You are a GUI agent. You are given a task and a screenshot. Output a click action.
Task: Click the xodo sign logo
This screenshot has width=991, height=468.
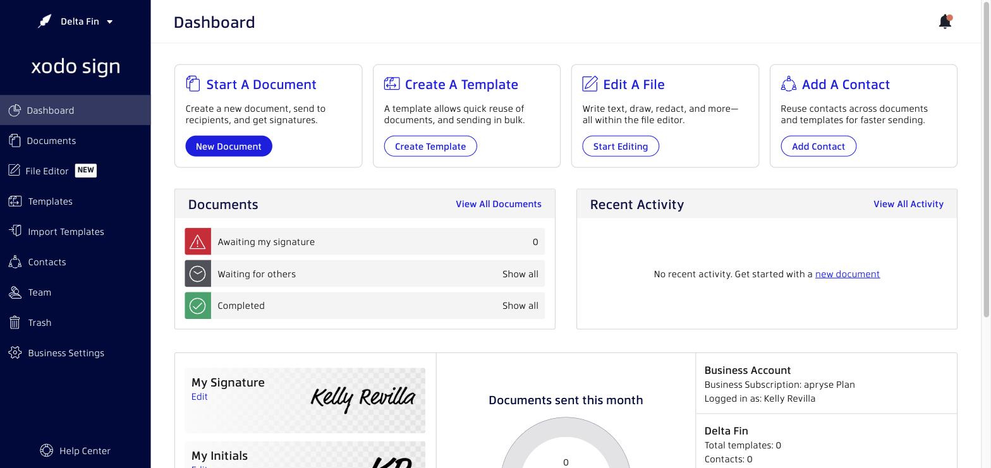pyautogui.click(x=76, y=66)
